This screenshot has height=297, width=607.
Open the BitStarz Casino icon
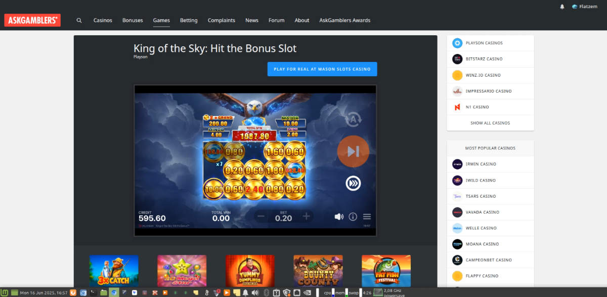(x=457, y=59)
